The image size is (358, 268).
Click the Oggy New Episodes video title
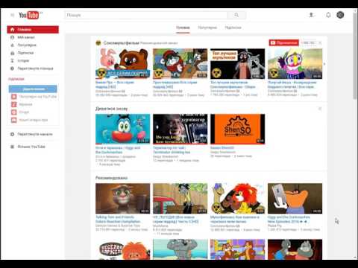click(289, 219)
